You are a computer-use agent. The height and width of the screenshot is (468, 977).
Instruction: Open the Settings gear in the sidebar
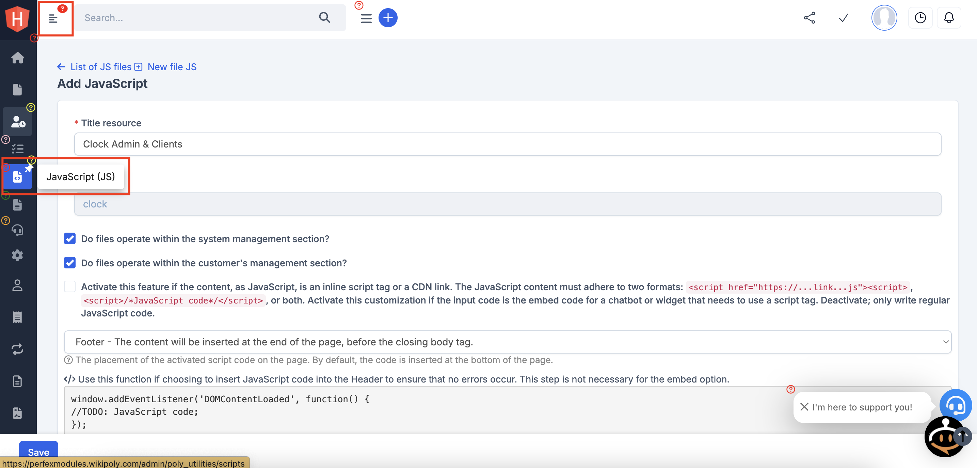point(17,255)
